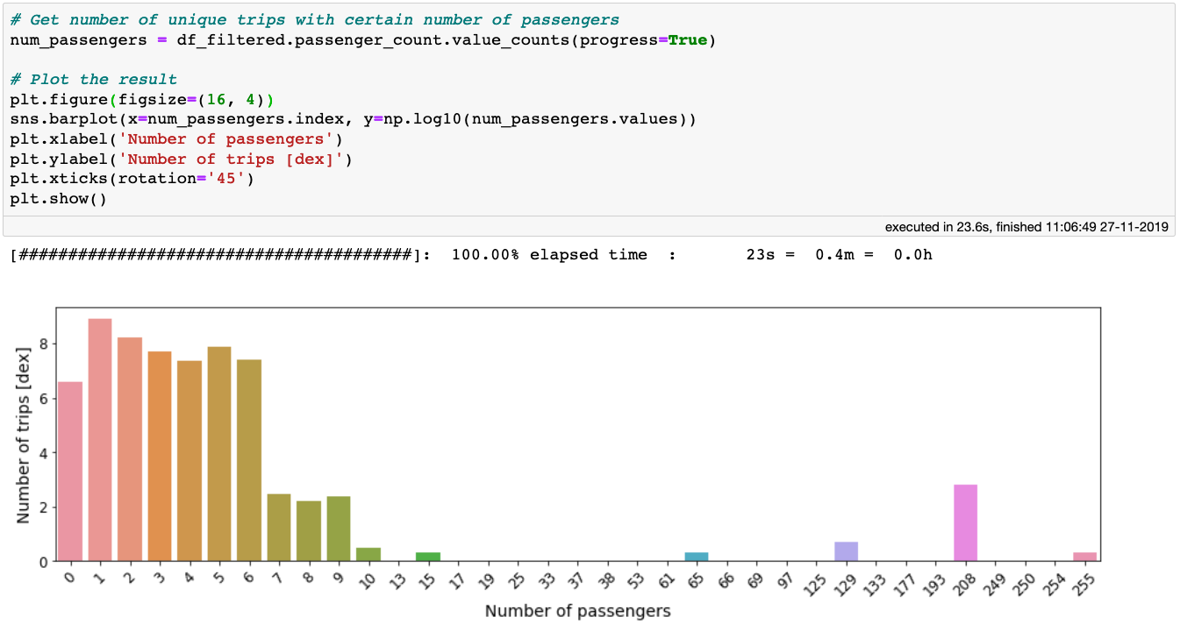Click the pink bar for 208 passengers

966,523
